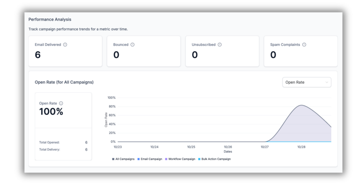Open the Open Rate metric dropdown

[306, 82]
